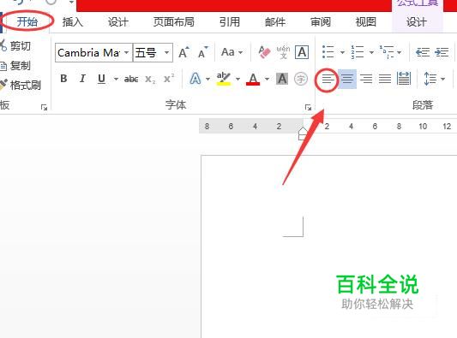
Task: Increase paragraph indent
Action: point(442,52)
